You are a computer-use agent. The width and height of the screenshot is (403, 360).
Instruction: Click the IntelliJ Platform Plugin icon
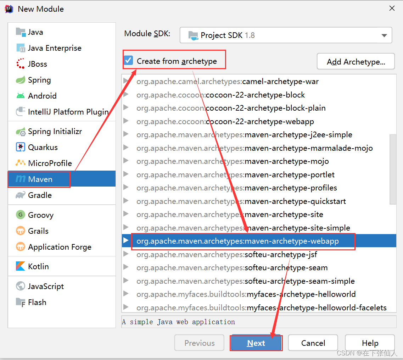[x=21, y=112]
